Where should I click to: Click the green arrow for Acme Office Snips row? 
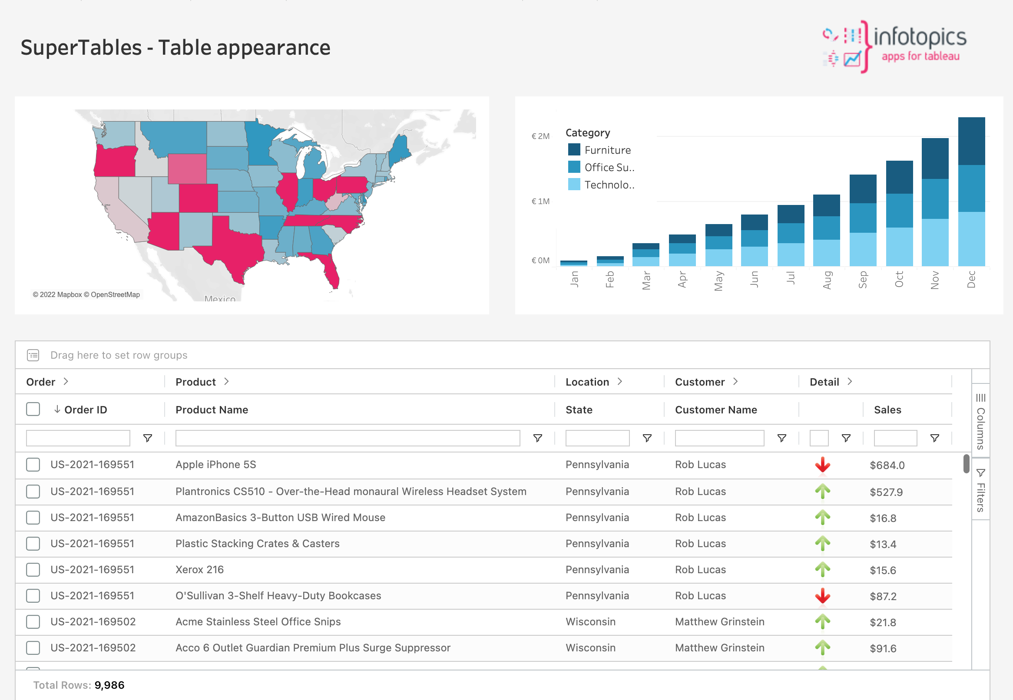(823, 621)
